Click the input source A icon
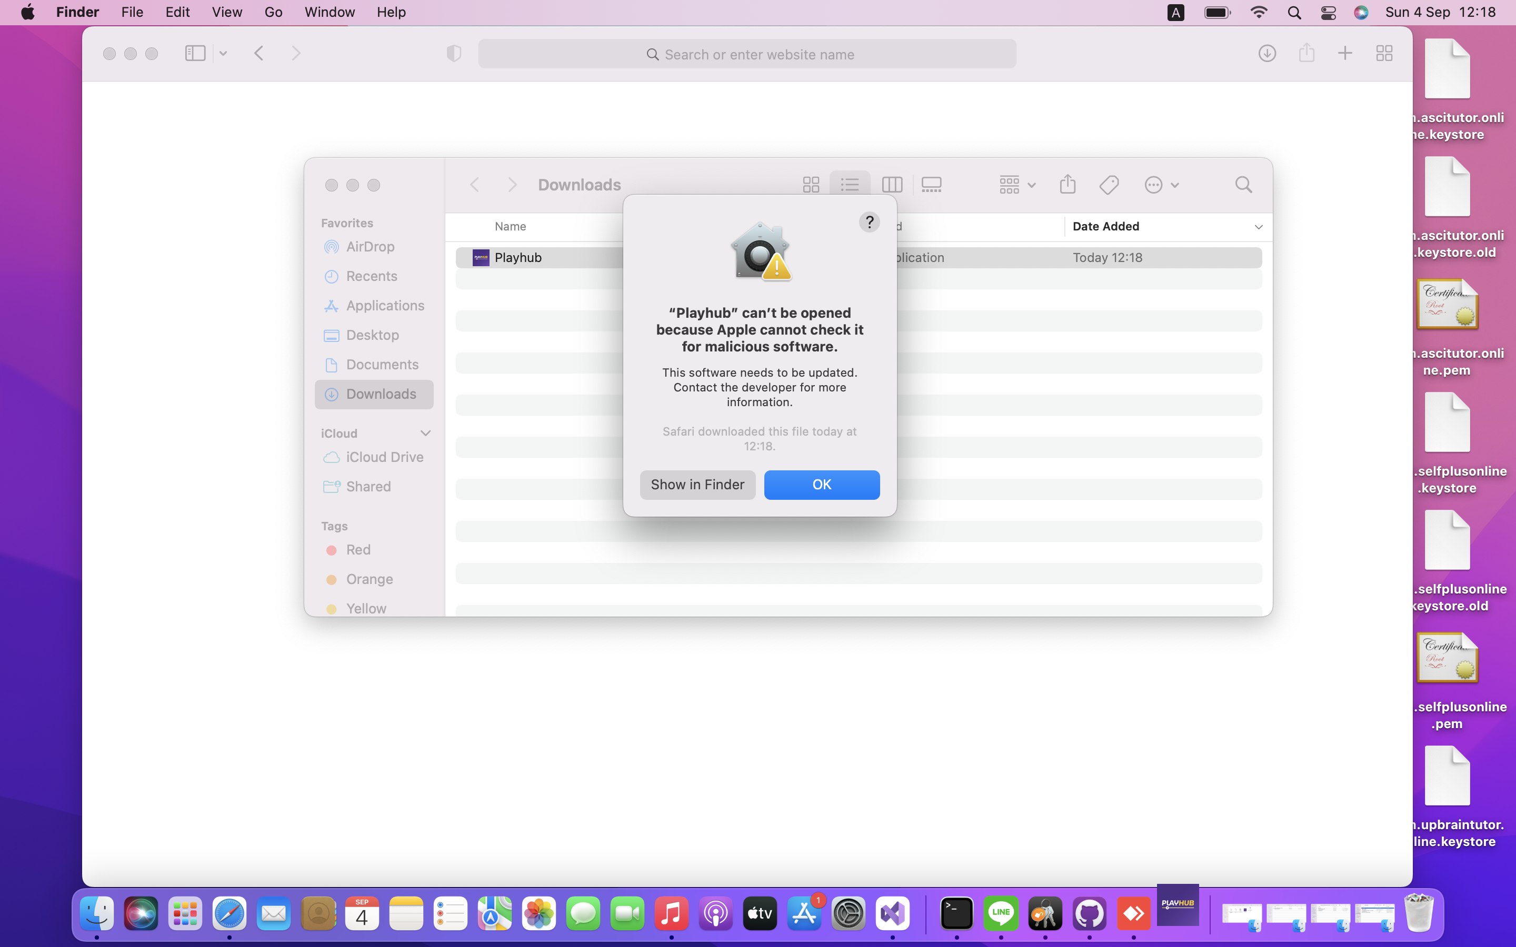This screenshot has width=1516, height=947. [x=1175, y=13]
